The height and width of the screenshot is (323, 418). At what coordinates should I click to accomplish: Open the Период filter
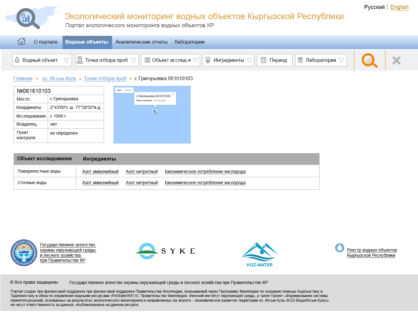275,60
